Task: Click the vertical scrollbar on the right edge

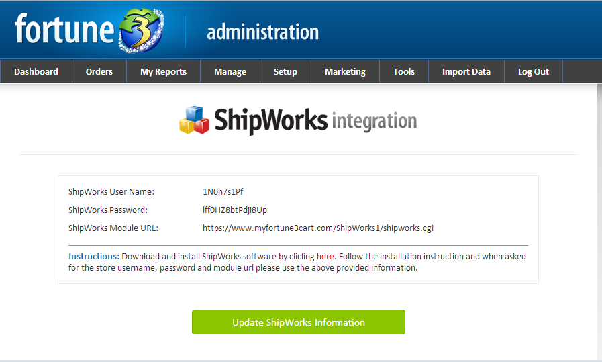Action: click(599, 221)
